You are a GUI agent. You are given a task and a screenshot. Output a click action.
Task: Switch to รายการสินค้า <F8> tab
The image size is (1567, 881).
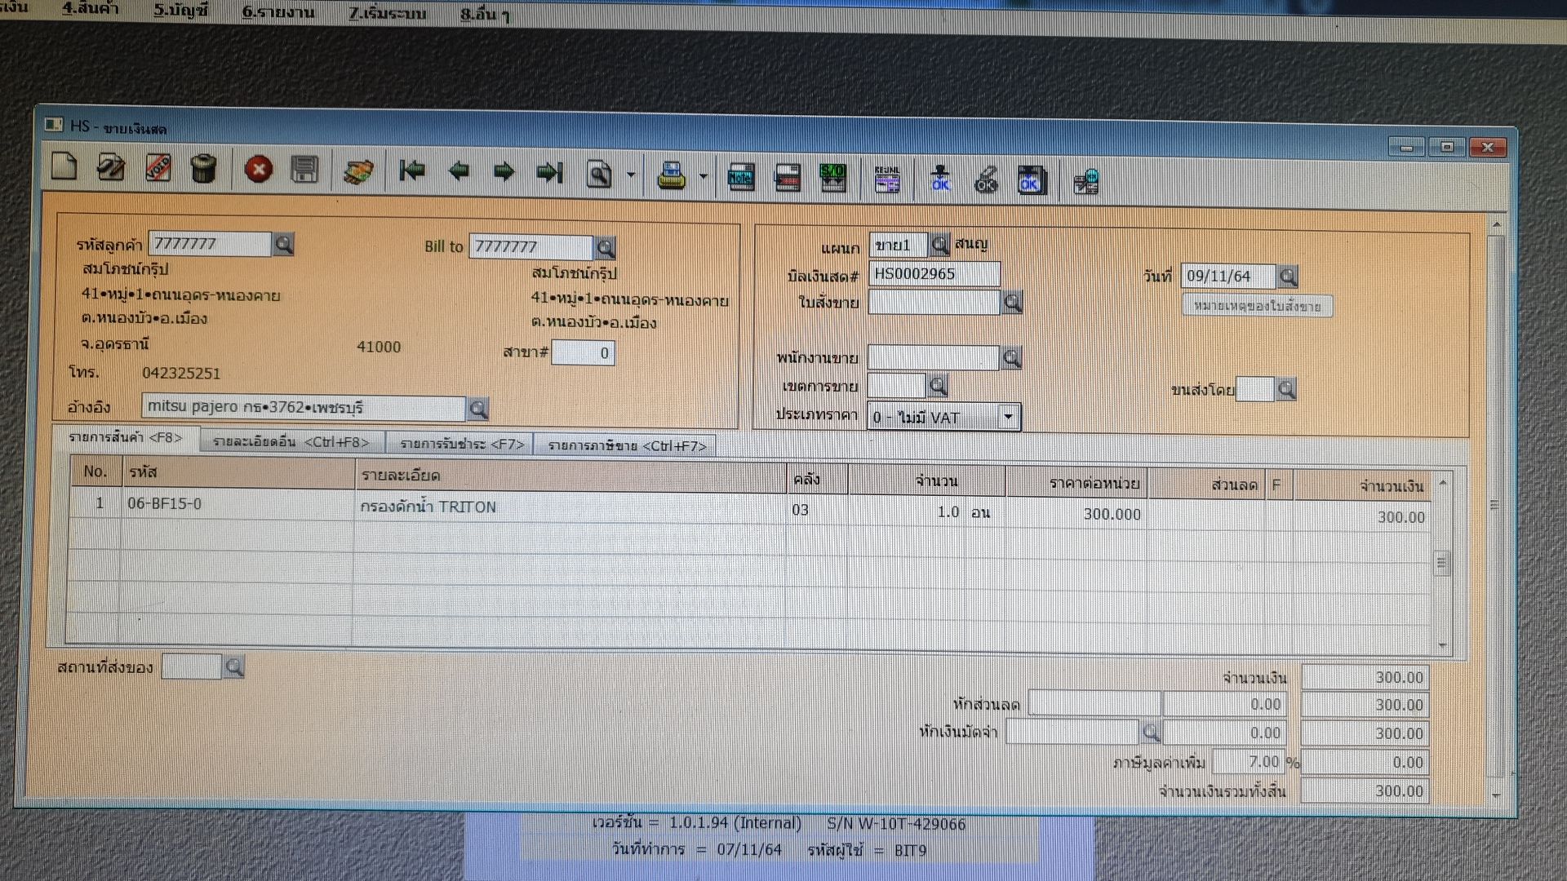tap(126, 438)
